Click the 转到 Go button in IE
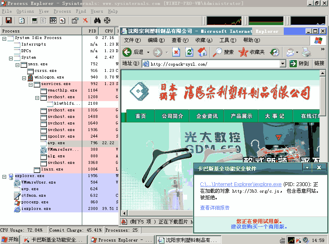The image size is (329, 244). (x=299, y=63)
